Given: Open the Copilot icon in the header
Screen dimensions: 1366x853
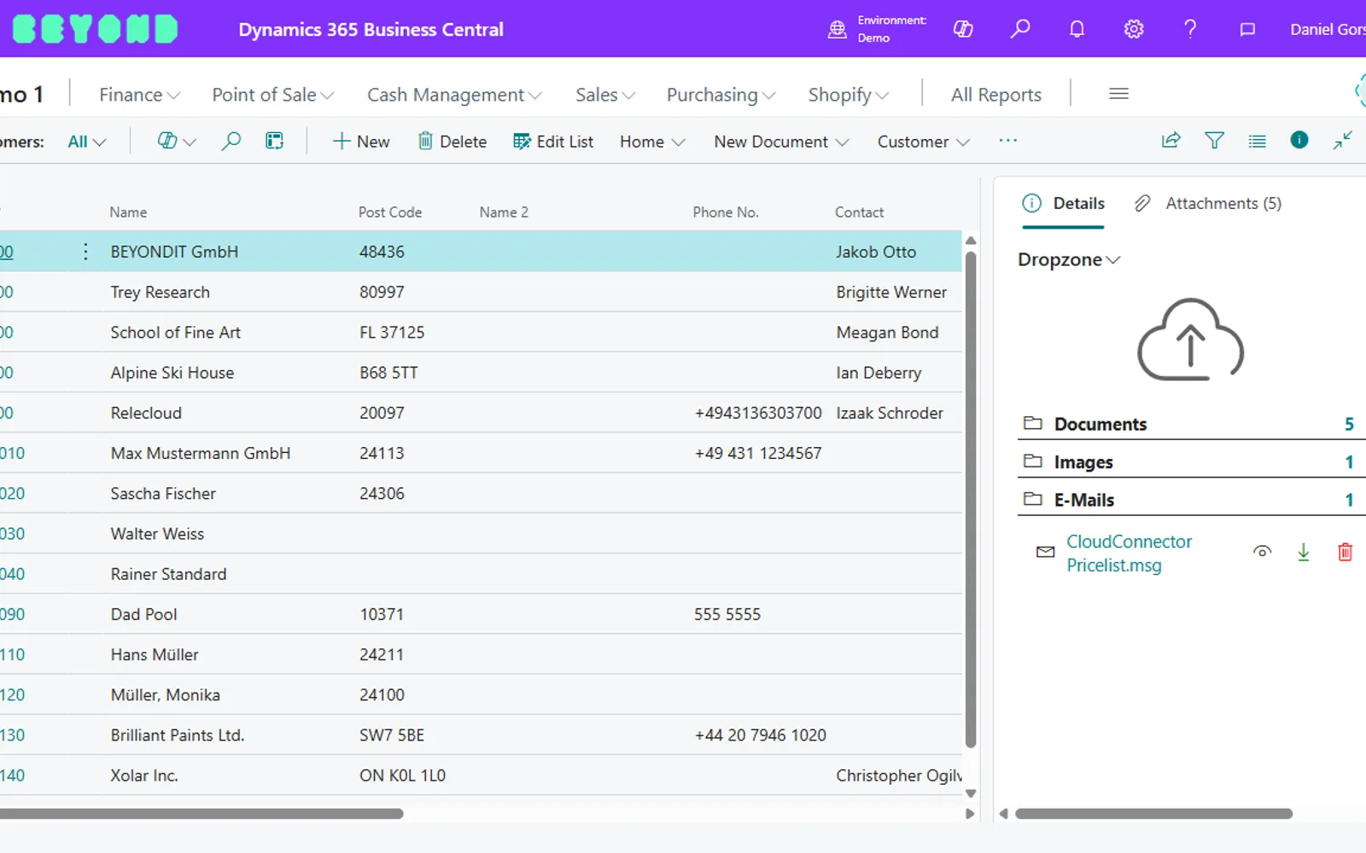Looking at the screenshot, I should (963, 29).
